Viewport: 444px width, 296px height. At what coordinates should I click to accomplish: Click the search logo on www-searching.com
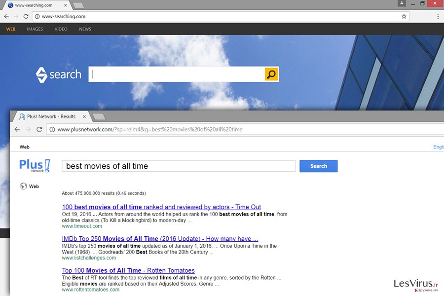tap(58, 75)
